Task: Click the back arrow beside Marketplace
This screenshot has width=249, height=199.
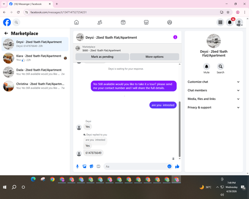Action: 6,33
